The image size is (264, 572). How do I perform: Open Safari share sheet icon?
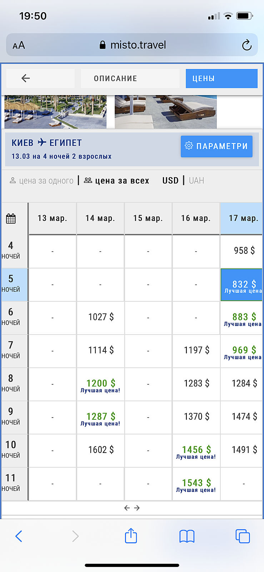tap(131, 536)
